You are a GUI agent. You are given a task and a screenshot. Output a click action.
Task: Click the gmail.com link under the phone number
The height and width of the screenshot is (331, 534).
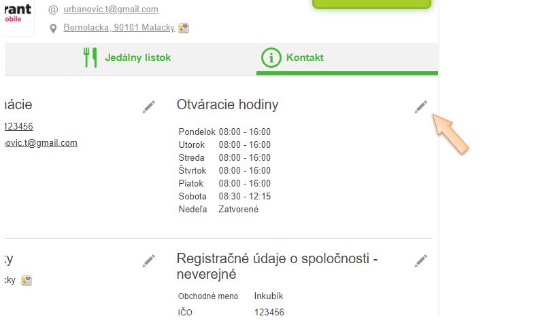(x=41, y=143)
